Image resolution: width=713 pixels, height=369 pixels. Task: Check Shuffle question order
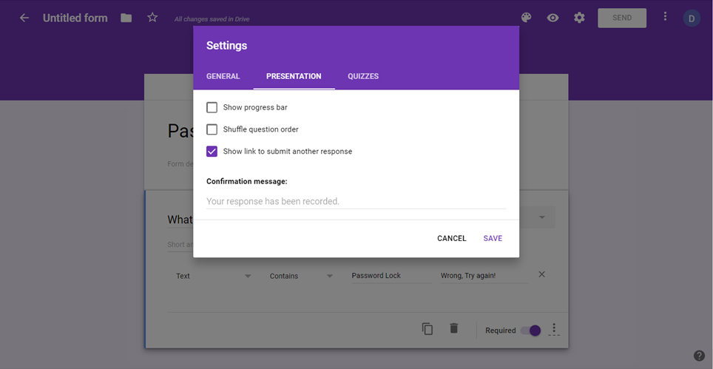pyautogui.click(x=212, y=129)
